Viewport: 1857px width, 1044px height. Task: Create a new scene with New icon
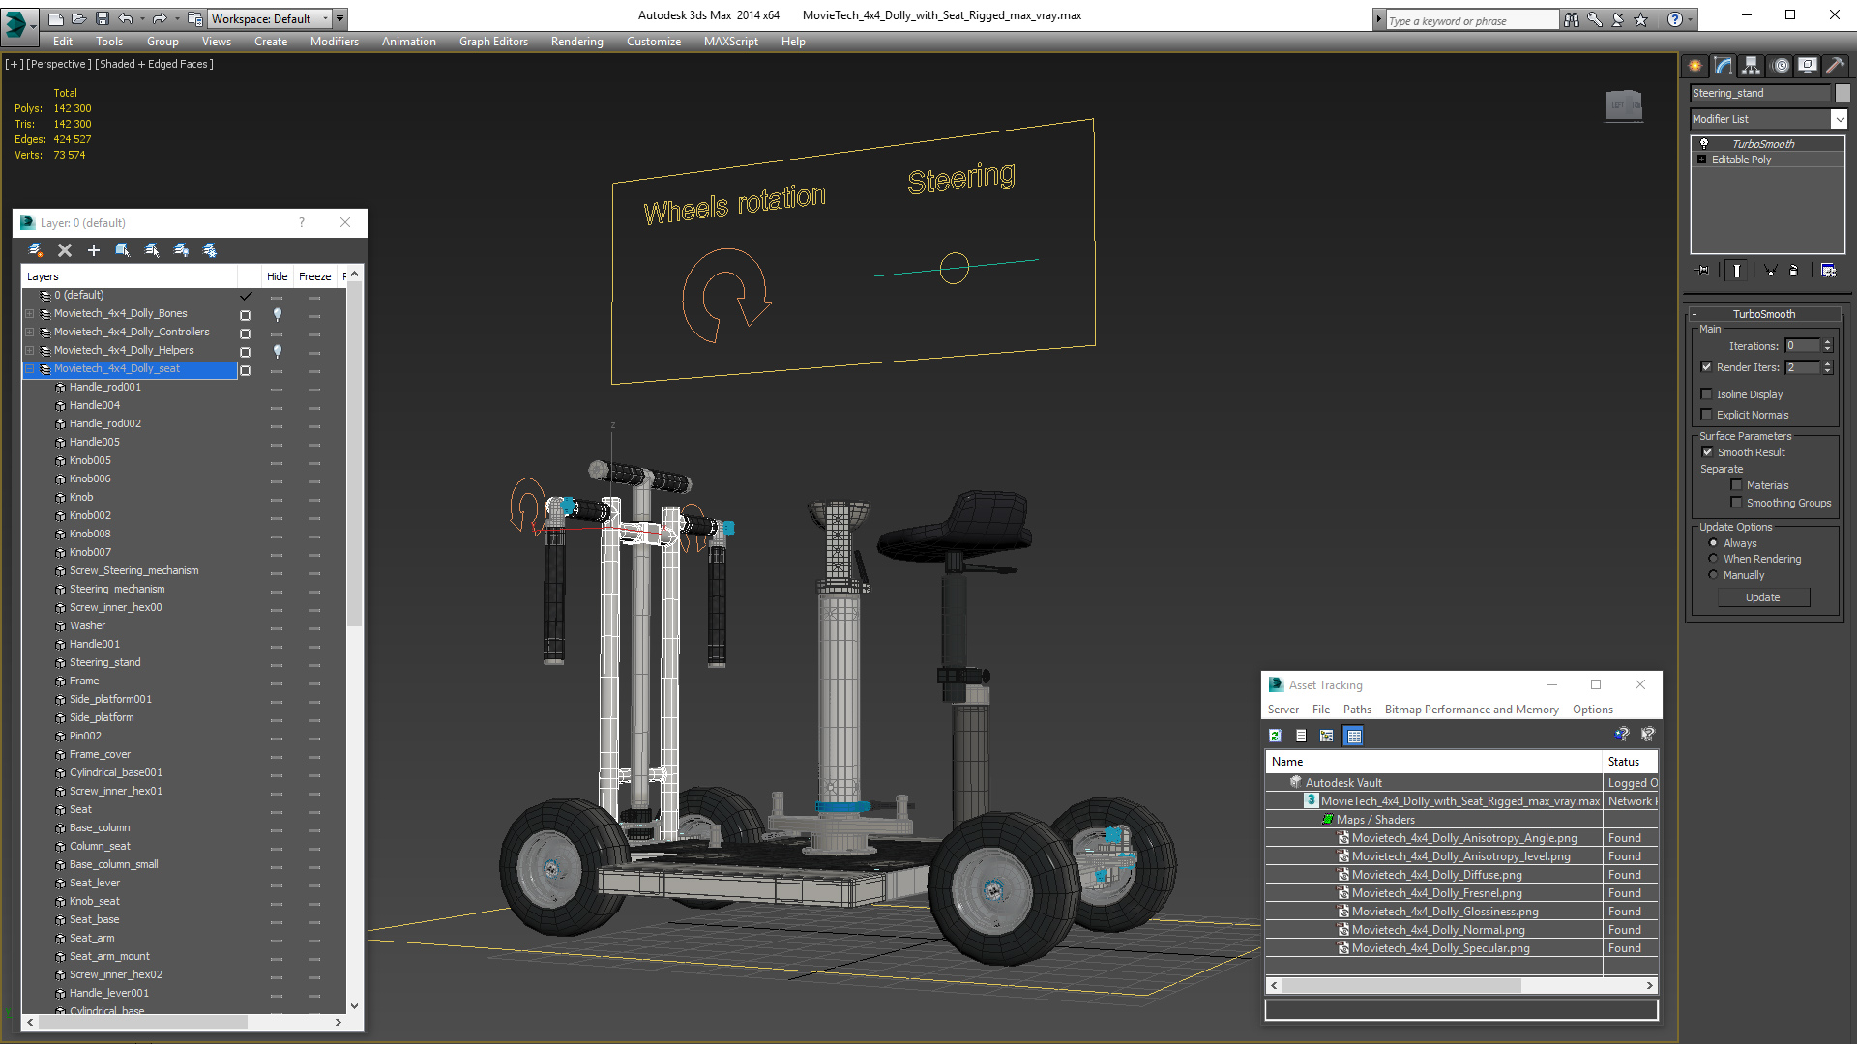pyautogui.click(x=55, y=18)
